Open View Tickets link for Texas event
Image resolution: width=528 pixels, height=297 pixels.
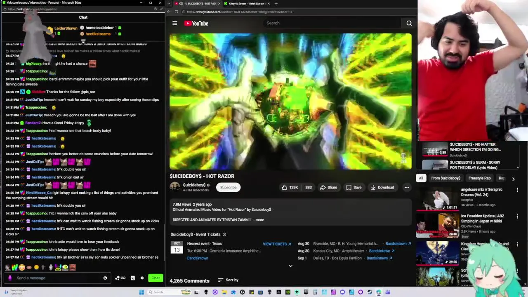(x=277, y=244)
